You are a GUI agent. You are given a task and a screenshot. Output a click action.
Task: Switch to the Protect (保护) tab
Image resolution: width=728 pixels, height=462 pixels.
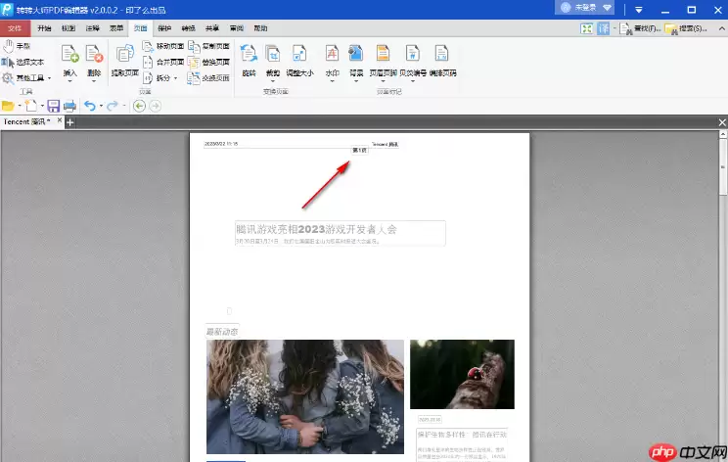pos(164,28)
